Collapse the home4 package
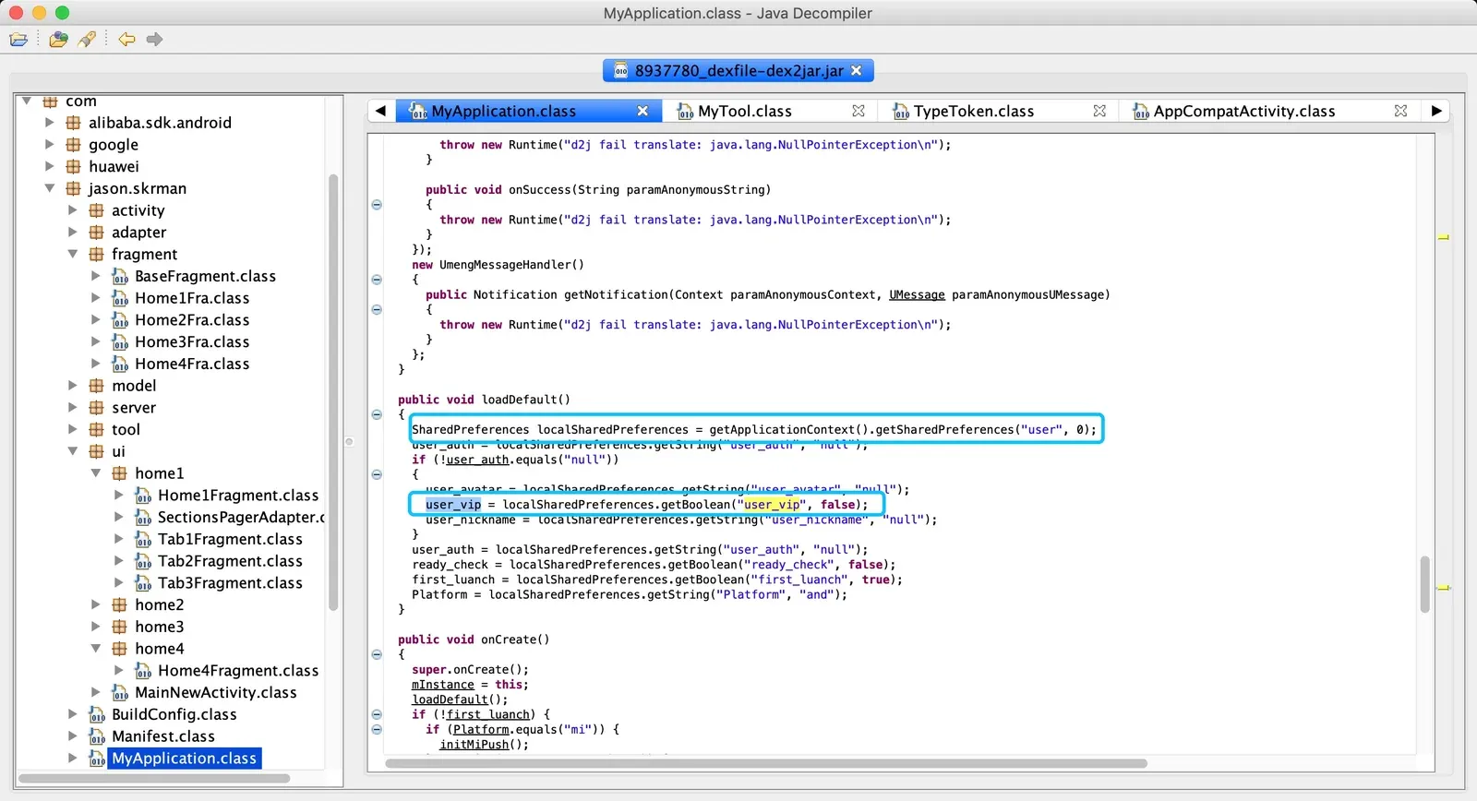 [96, 649]
